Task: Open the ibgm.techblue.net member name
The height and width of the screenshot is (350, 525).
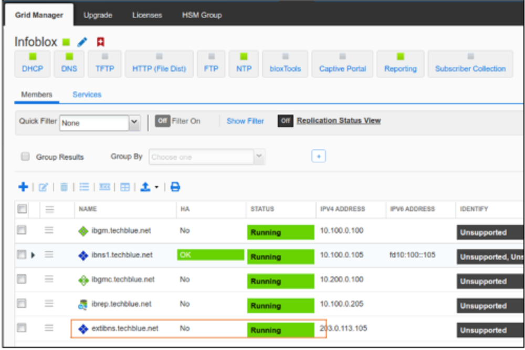Action: [121, 231]
